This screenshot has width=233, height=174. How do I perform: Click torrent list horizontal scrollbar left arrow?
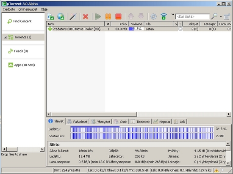pyautogui.click(x=49, y=114)
